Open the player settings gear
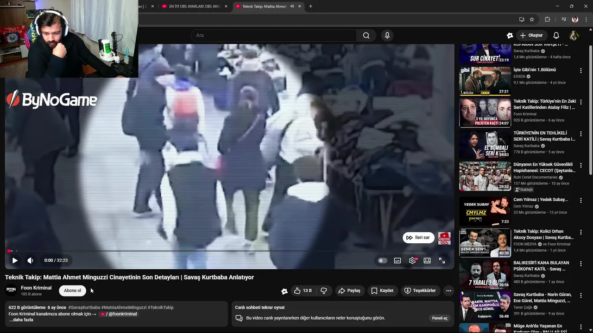 [412, 261]
